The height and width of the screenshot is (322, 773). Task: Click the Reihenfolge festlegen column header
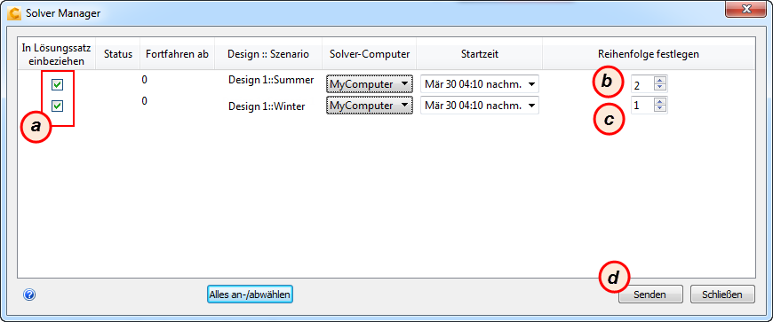(x=649, y=54)
